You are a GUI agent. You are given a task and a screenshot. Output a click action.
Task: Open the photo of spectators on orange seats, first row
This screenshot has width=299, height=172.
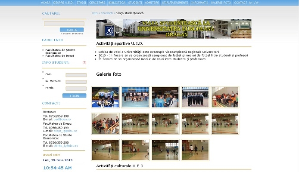coord(225,97)
